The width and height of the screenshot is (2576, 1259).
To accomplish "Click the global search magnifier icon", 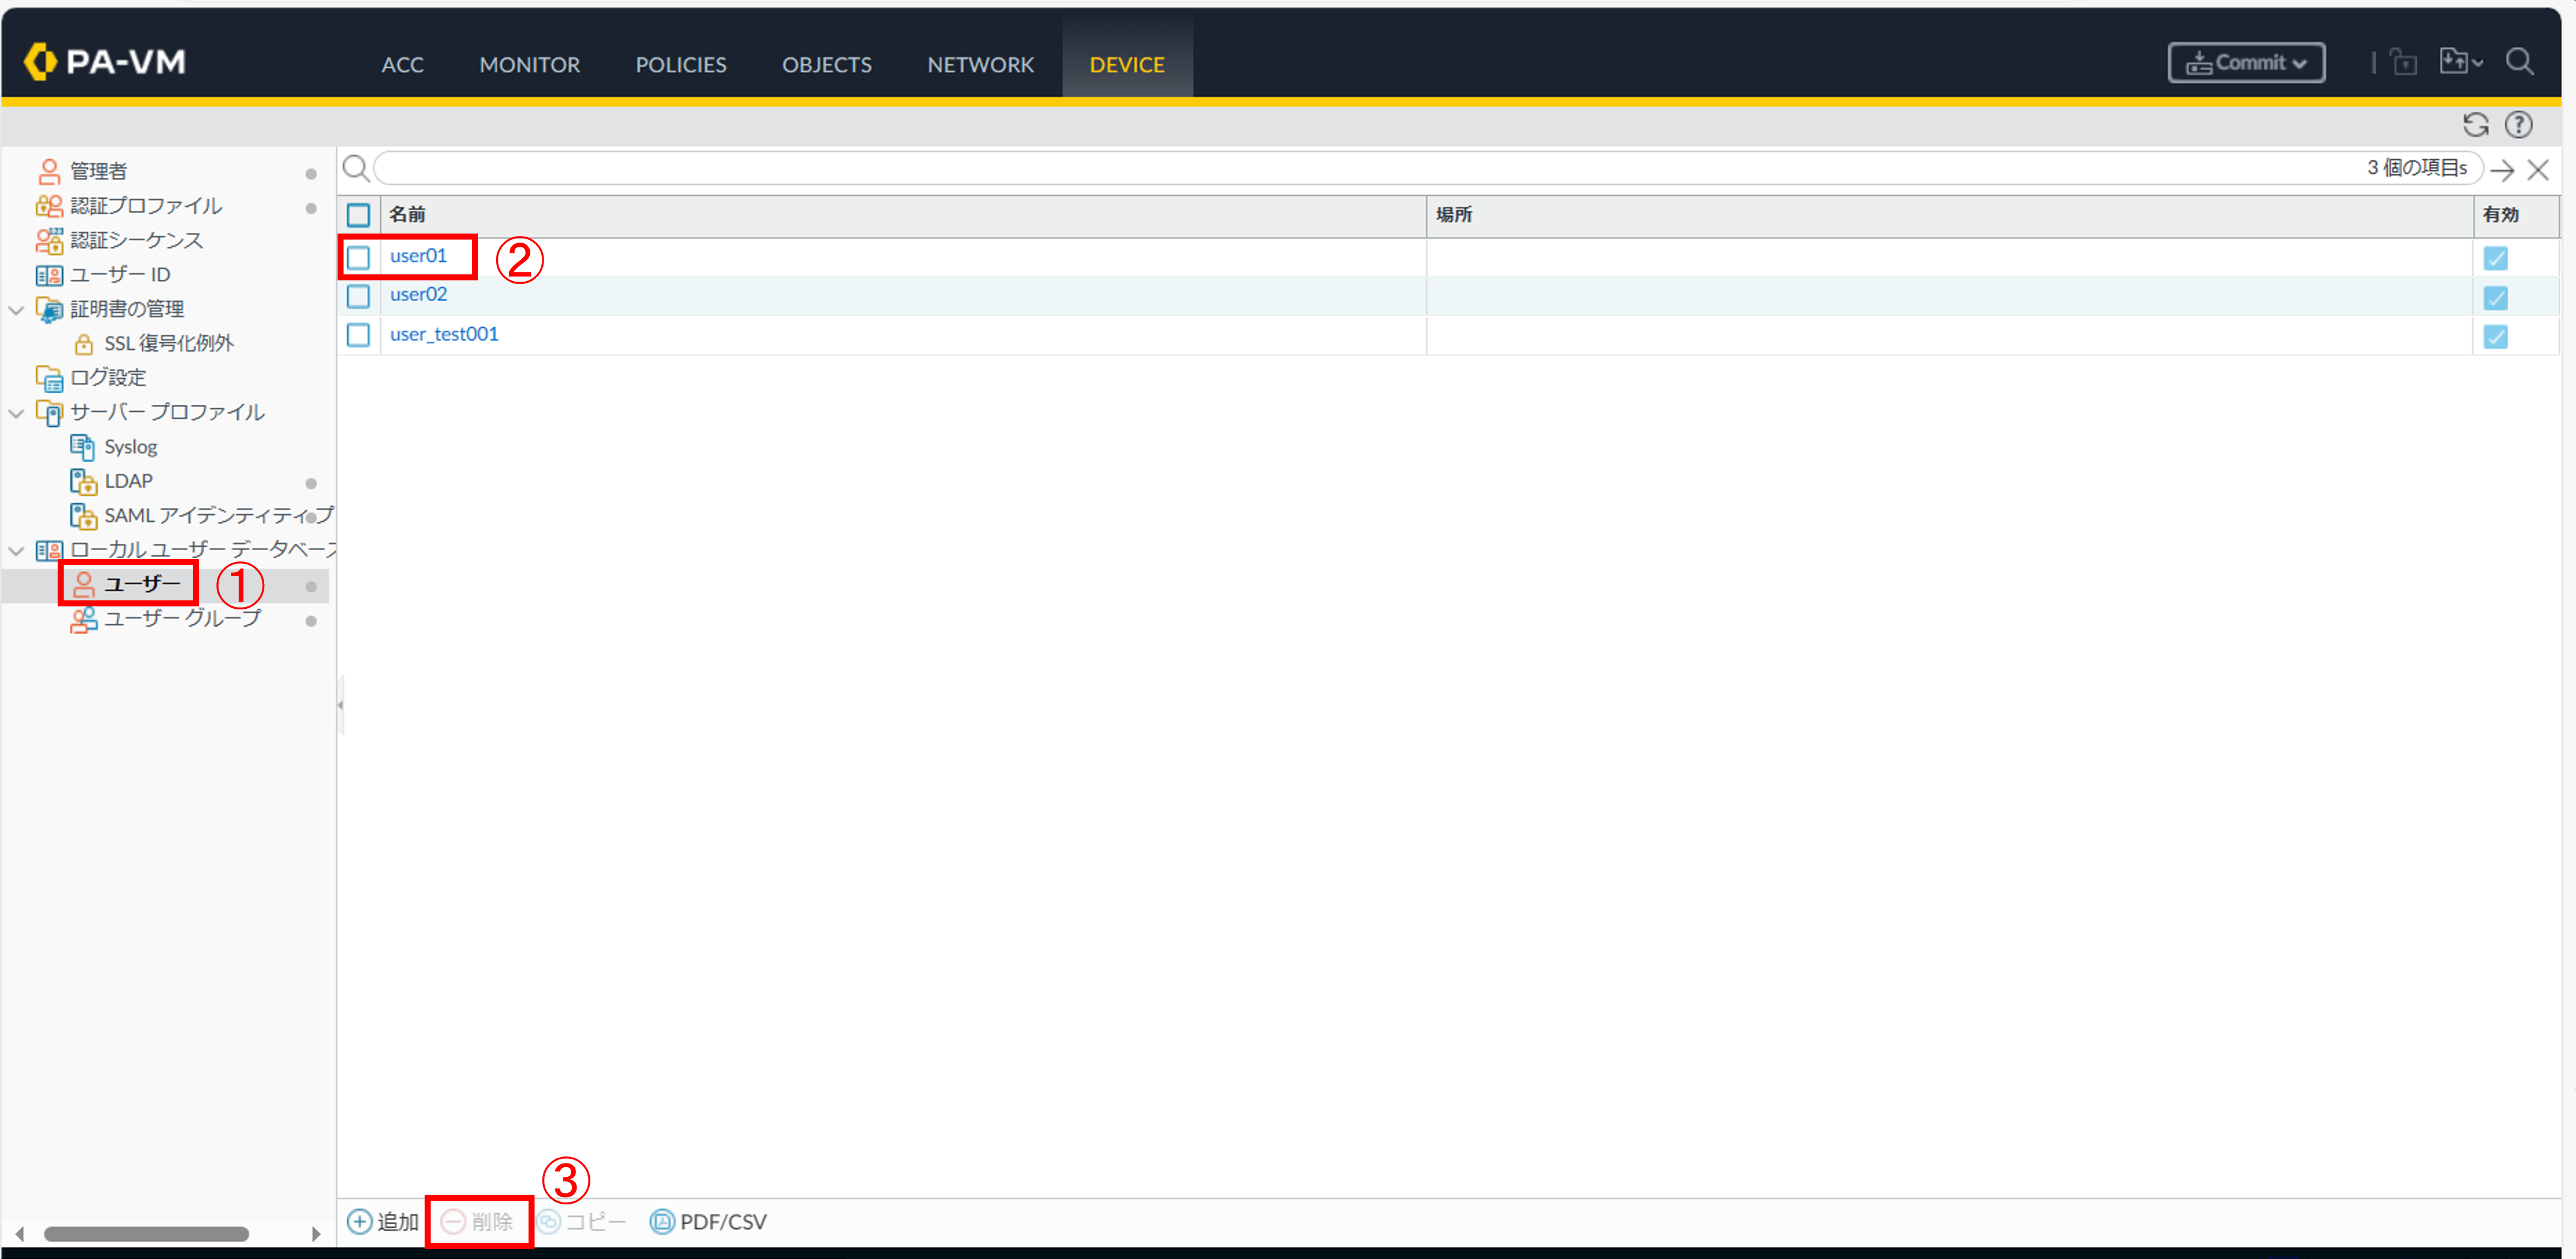I will point(2519,63).
